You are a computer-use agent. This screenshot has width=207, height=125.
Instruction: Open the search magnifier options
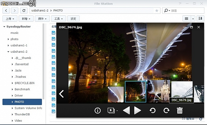[x=167, y=11]
